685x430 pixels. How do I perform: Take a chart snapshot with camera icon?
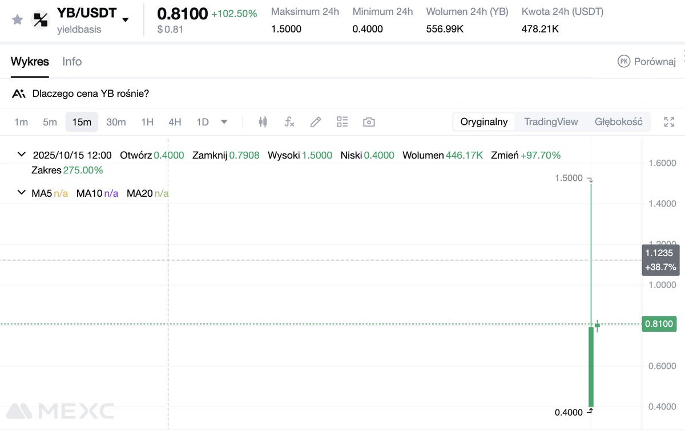369,121
